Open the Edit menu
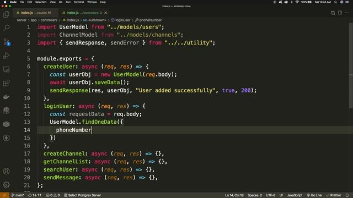 (x=29, y=2)
